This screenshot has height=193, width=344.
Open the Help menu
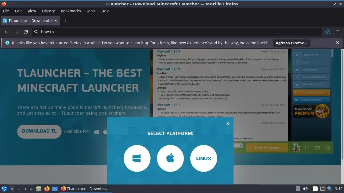coord(105,11)
